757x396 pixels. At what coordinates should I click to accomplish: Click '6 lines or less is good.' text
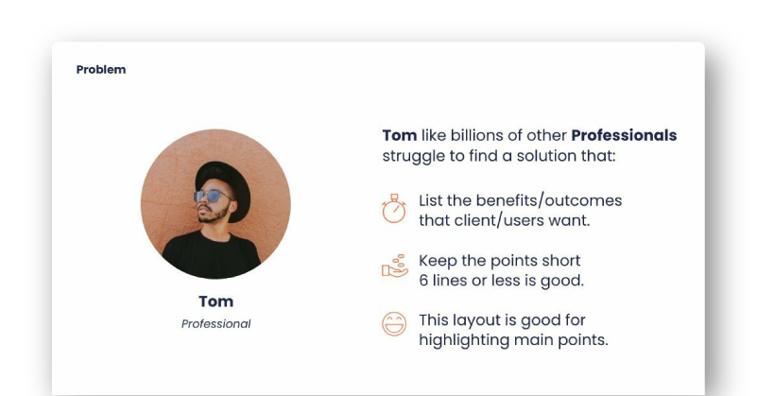[x=502, y=281]
